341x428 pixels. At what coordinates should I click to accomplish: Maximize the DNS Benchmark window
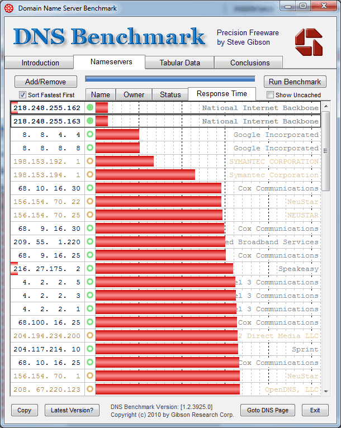tap(303, 6)
